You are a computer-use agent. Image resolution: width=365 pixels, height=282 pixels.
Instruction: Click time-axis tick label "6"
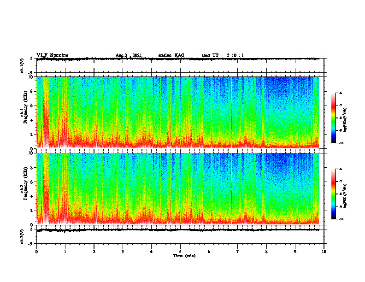(209, 251)
